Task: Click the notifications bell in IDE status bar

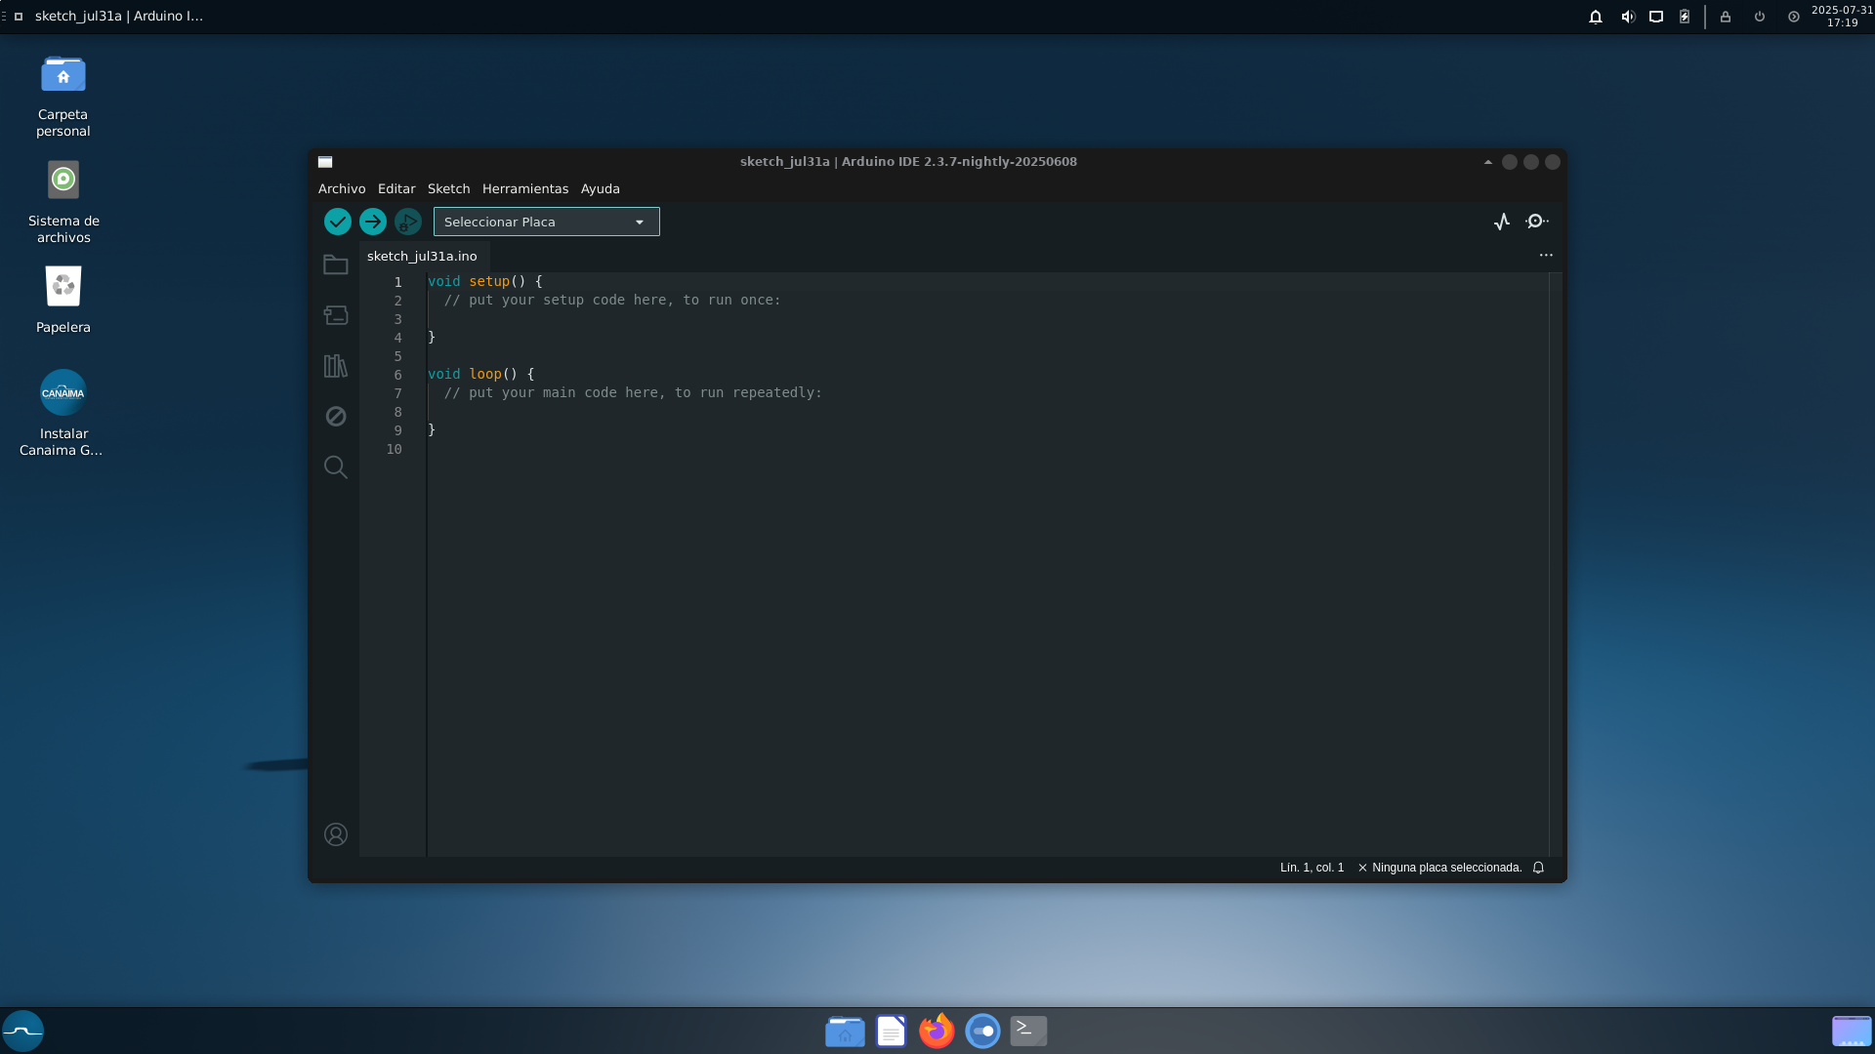Action: click(x=1538, y=868)
